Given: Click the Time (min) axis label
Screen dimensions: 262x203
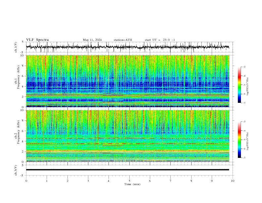Looking at the screenshot, I should [132, 184].
